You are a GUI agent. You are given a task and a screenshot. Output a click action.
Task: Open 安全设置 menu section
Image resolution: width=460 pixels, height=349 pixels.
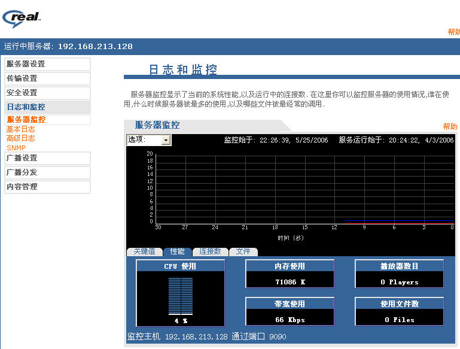47,93
